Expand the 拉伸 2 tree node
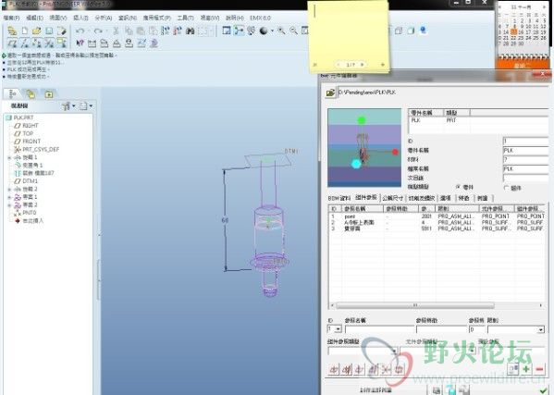The width and height of the screenshot is (554, 395). [9, 189]
